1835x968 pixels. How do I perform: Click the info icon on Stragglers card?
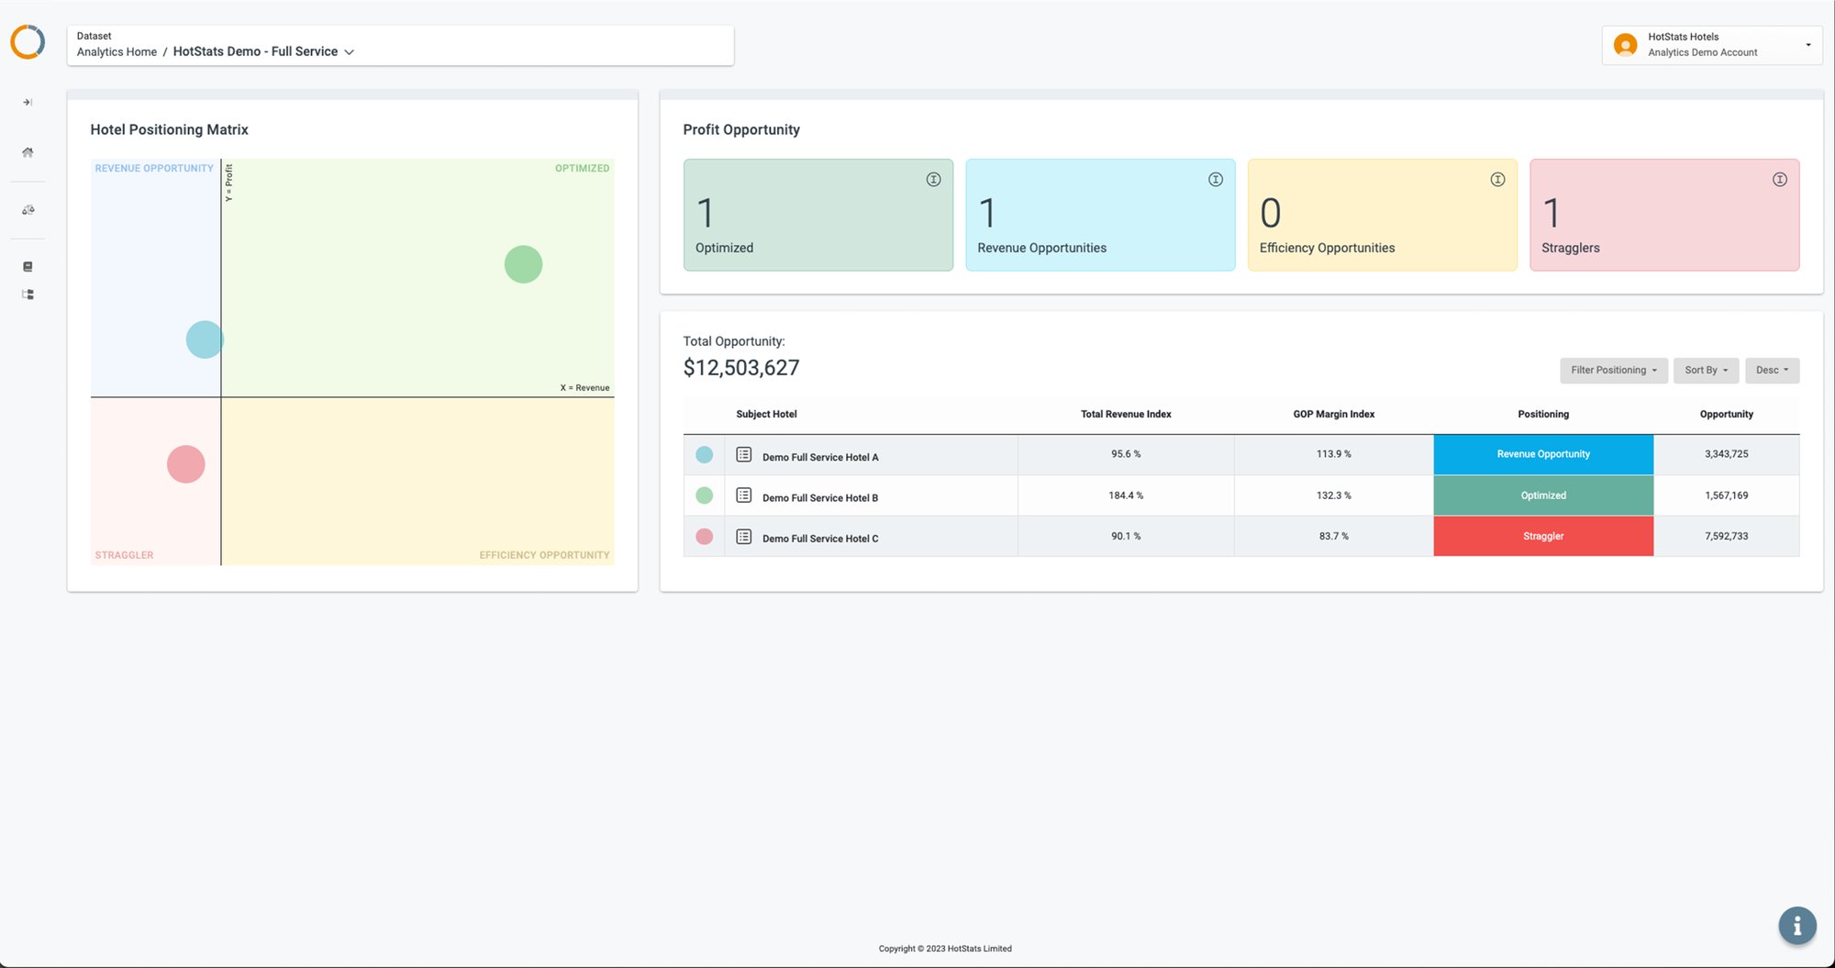(1779, 180)
